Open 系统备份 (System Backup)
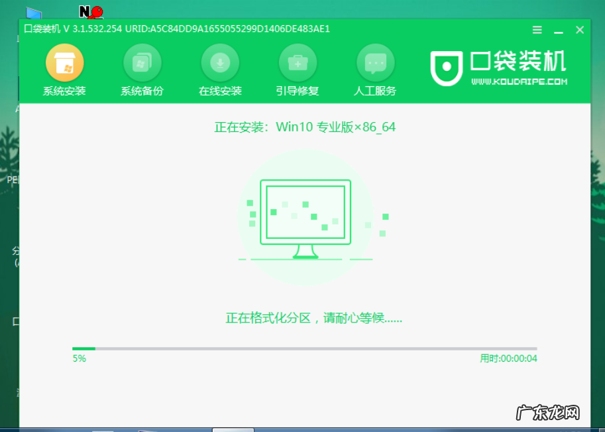 pyautogui.click(x=142, y=69)
